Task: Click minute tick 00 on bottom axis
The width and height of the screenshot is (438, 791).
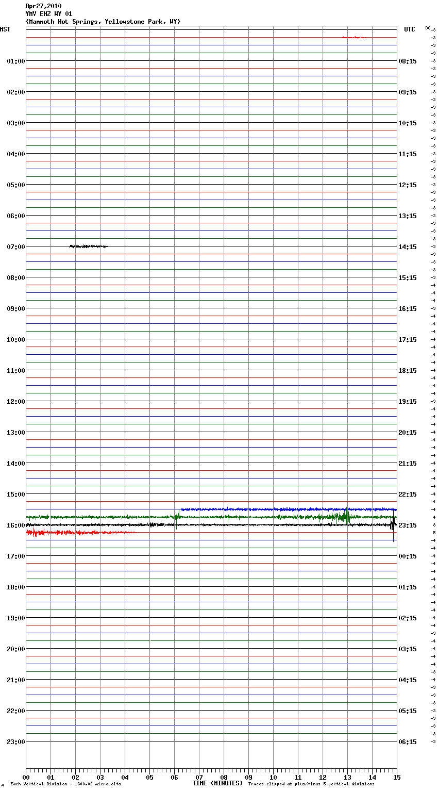Action: coord(26,778)
